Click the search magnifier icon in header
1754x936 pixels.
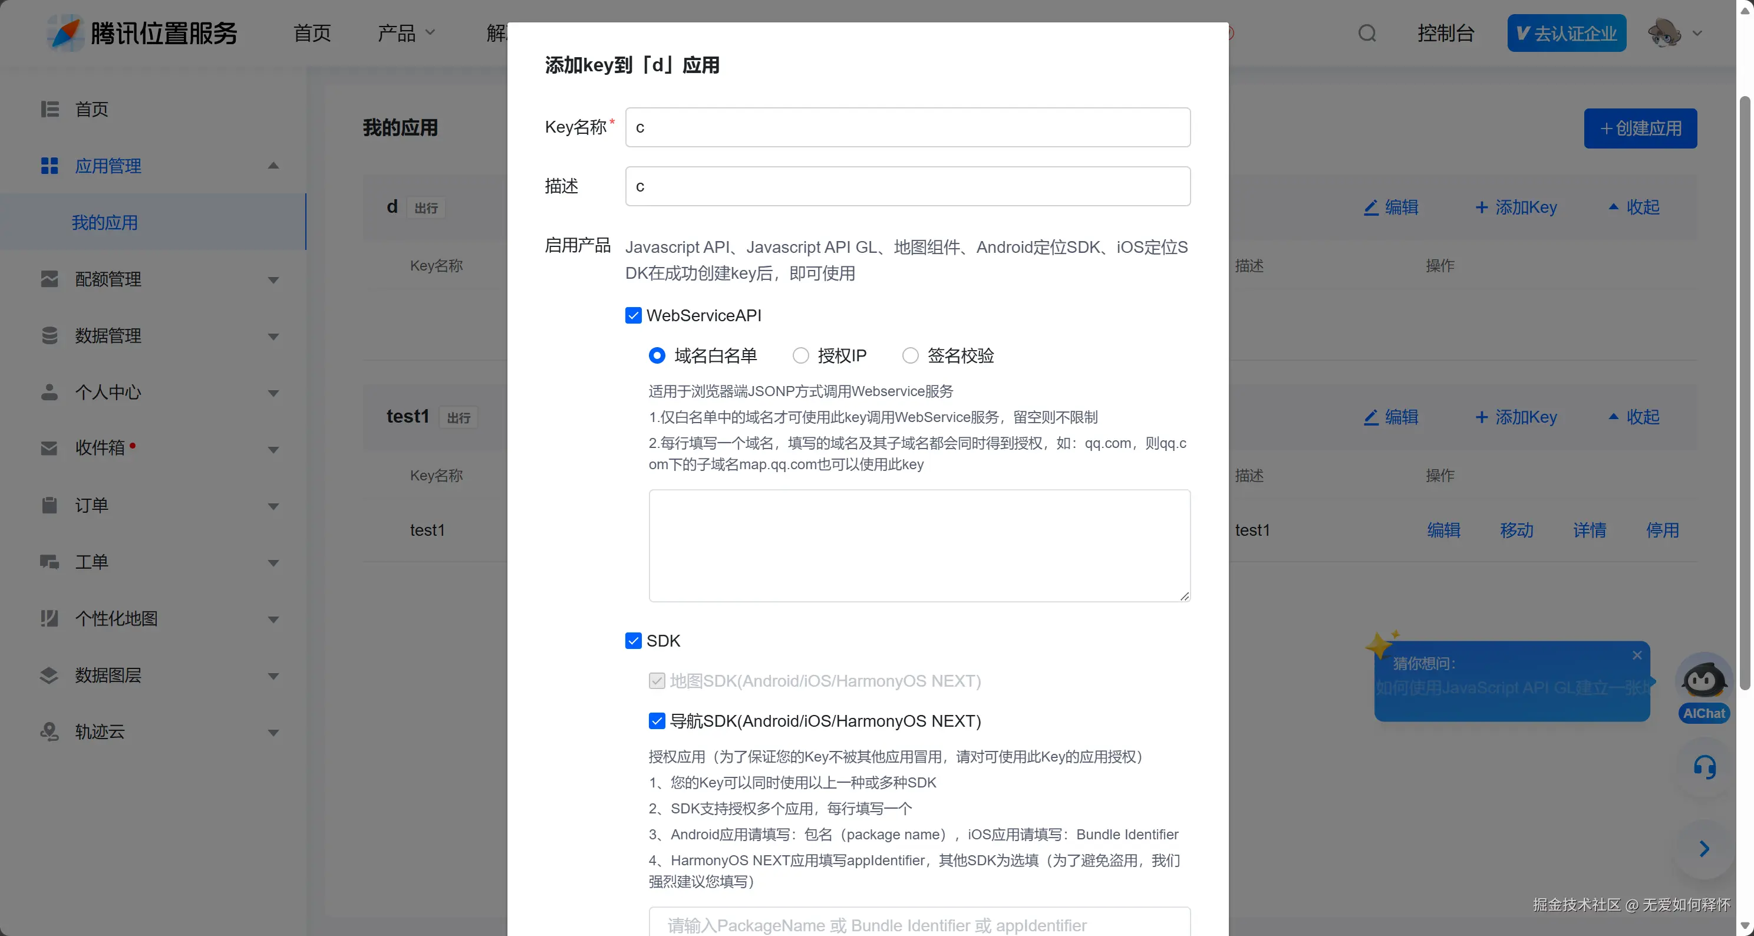click(x=1367, y=32)
